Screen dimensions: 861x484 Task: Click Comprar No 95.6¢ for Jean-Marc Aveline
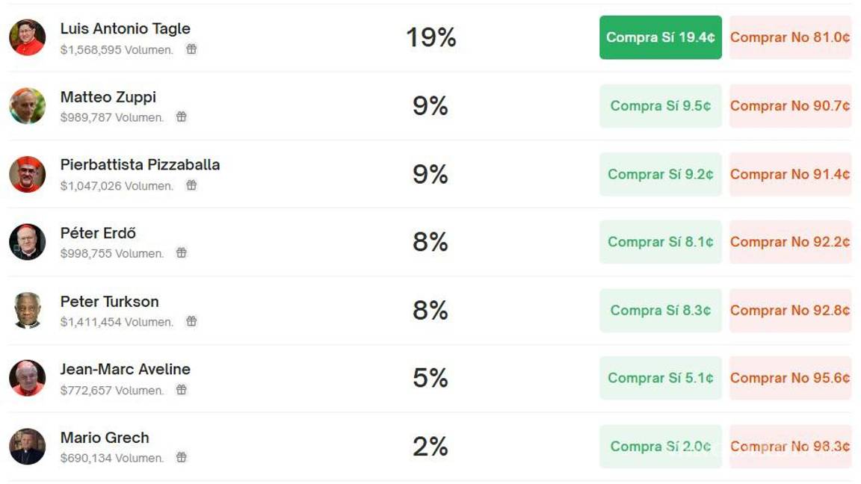(790, 378)
